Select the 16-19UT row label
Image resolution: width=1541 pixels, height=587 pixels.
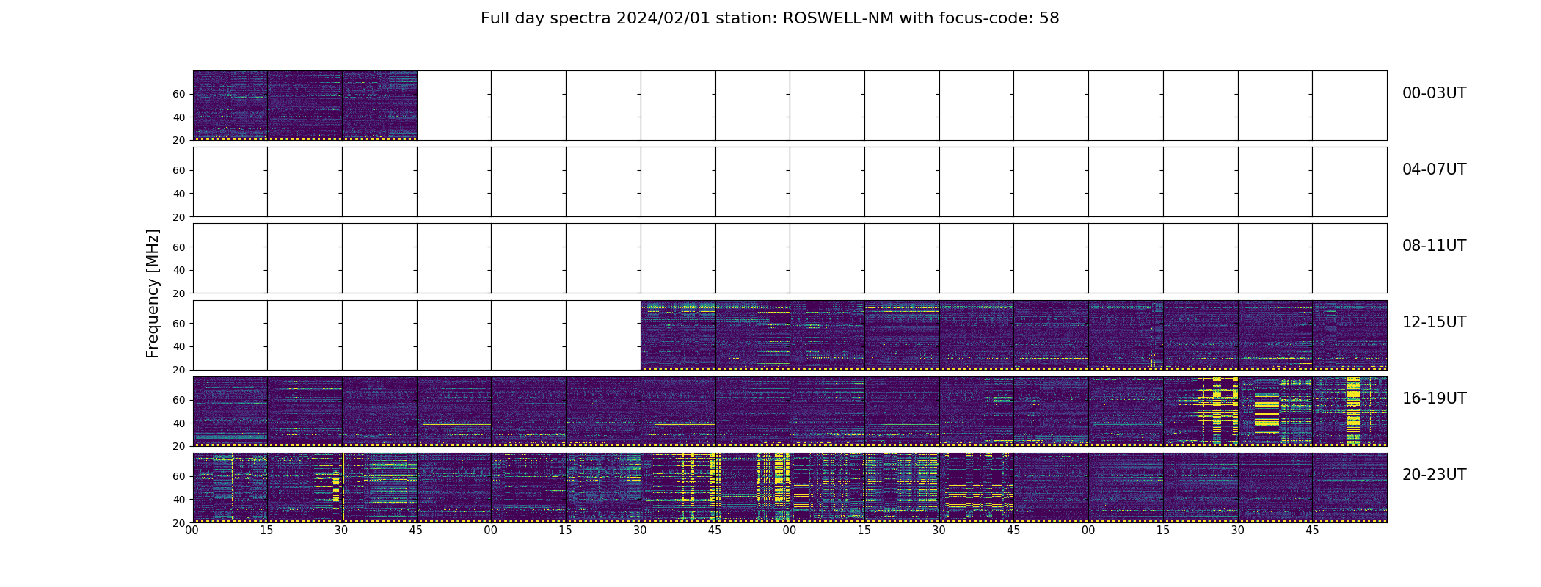pyautogui.click(x=1434, y=398)
